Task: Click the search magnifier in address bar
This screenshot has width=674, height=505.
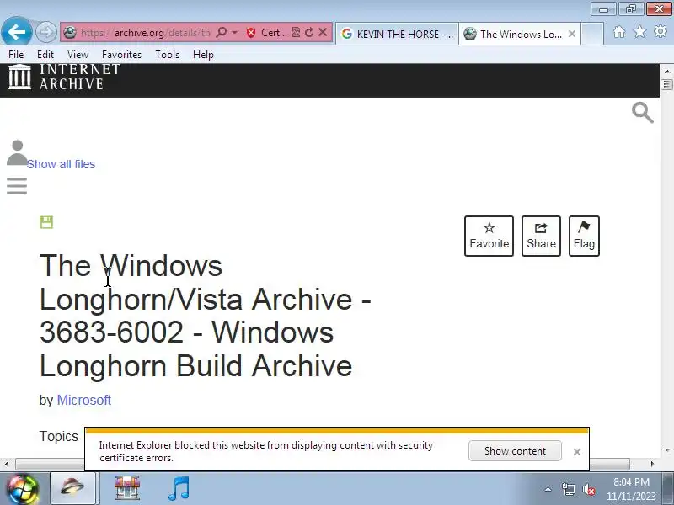Action: point(222,32)
